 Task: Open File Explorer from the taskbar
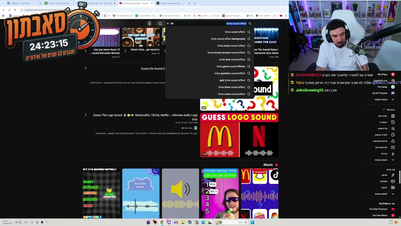[x=183, y=223]
